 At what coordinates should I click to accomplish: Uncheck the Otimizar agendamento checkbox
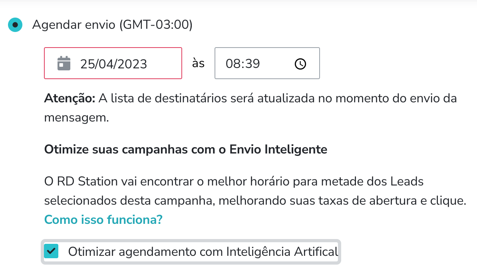coord(52,251)
